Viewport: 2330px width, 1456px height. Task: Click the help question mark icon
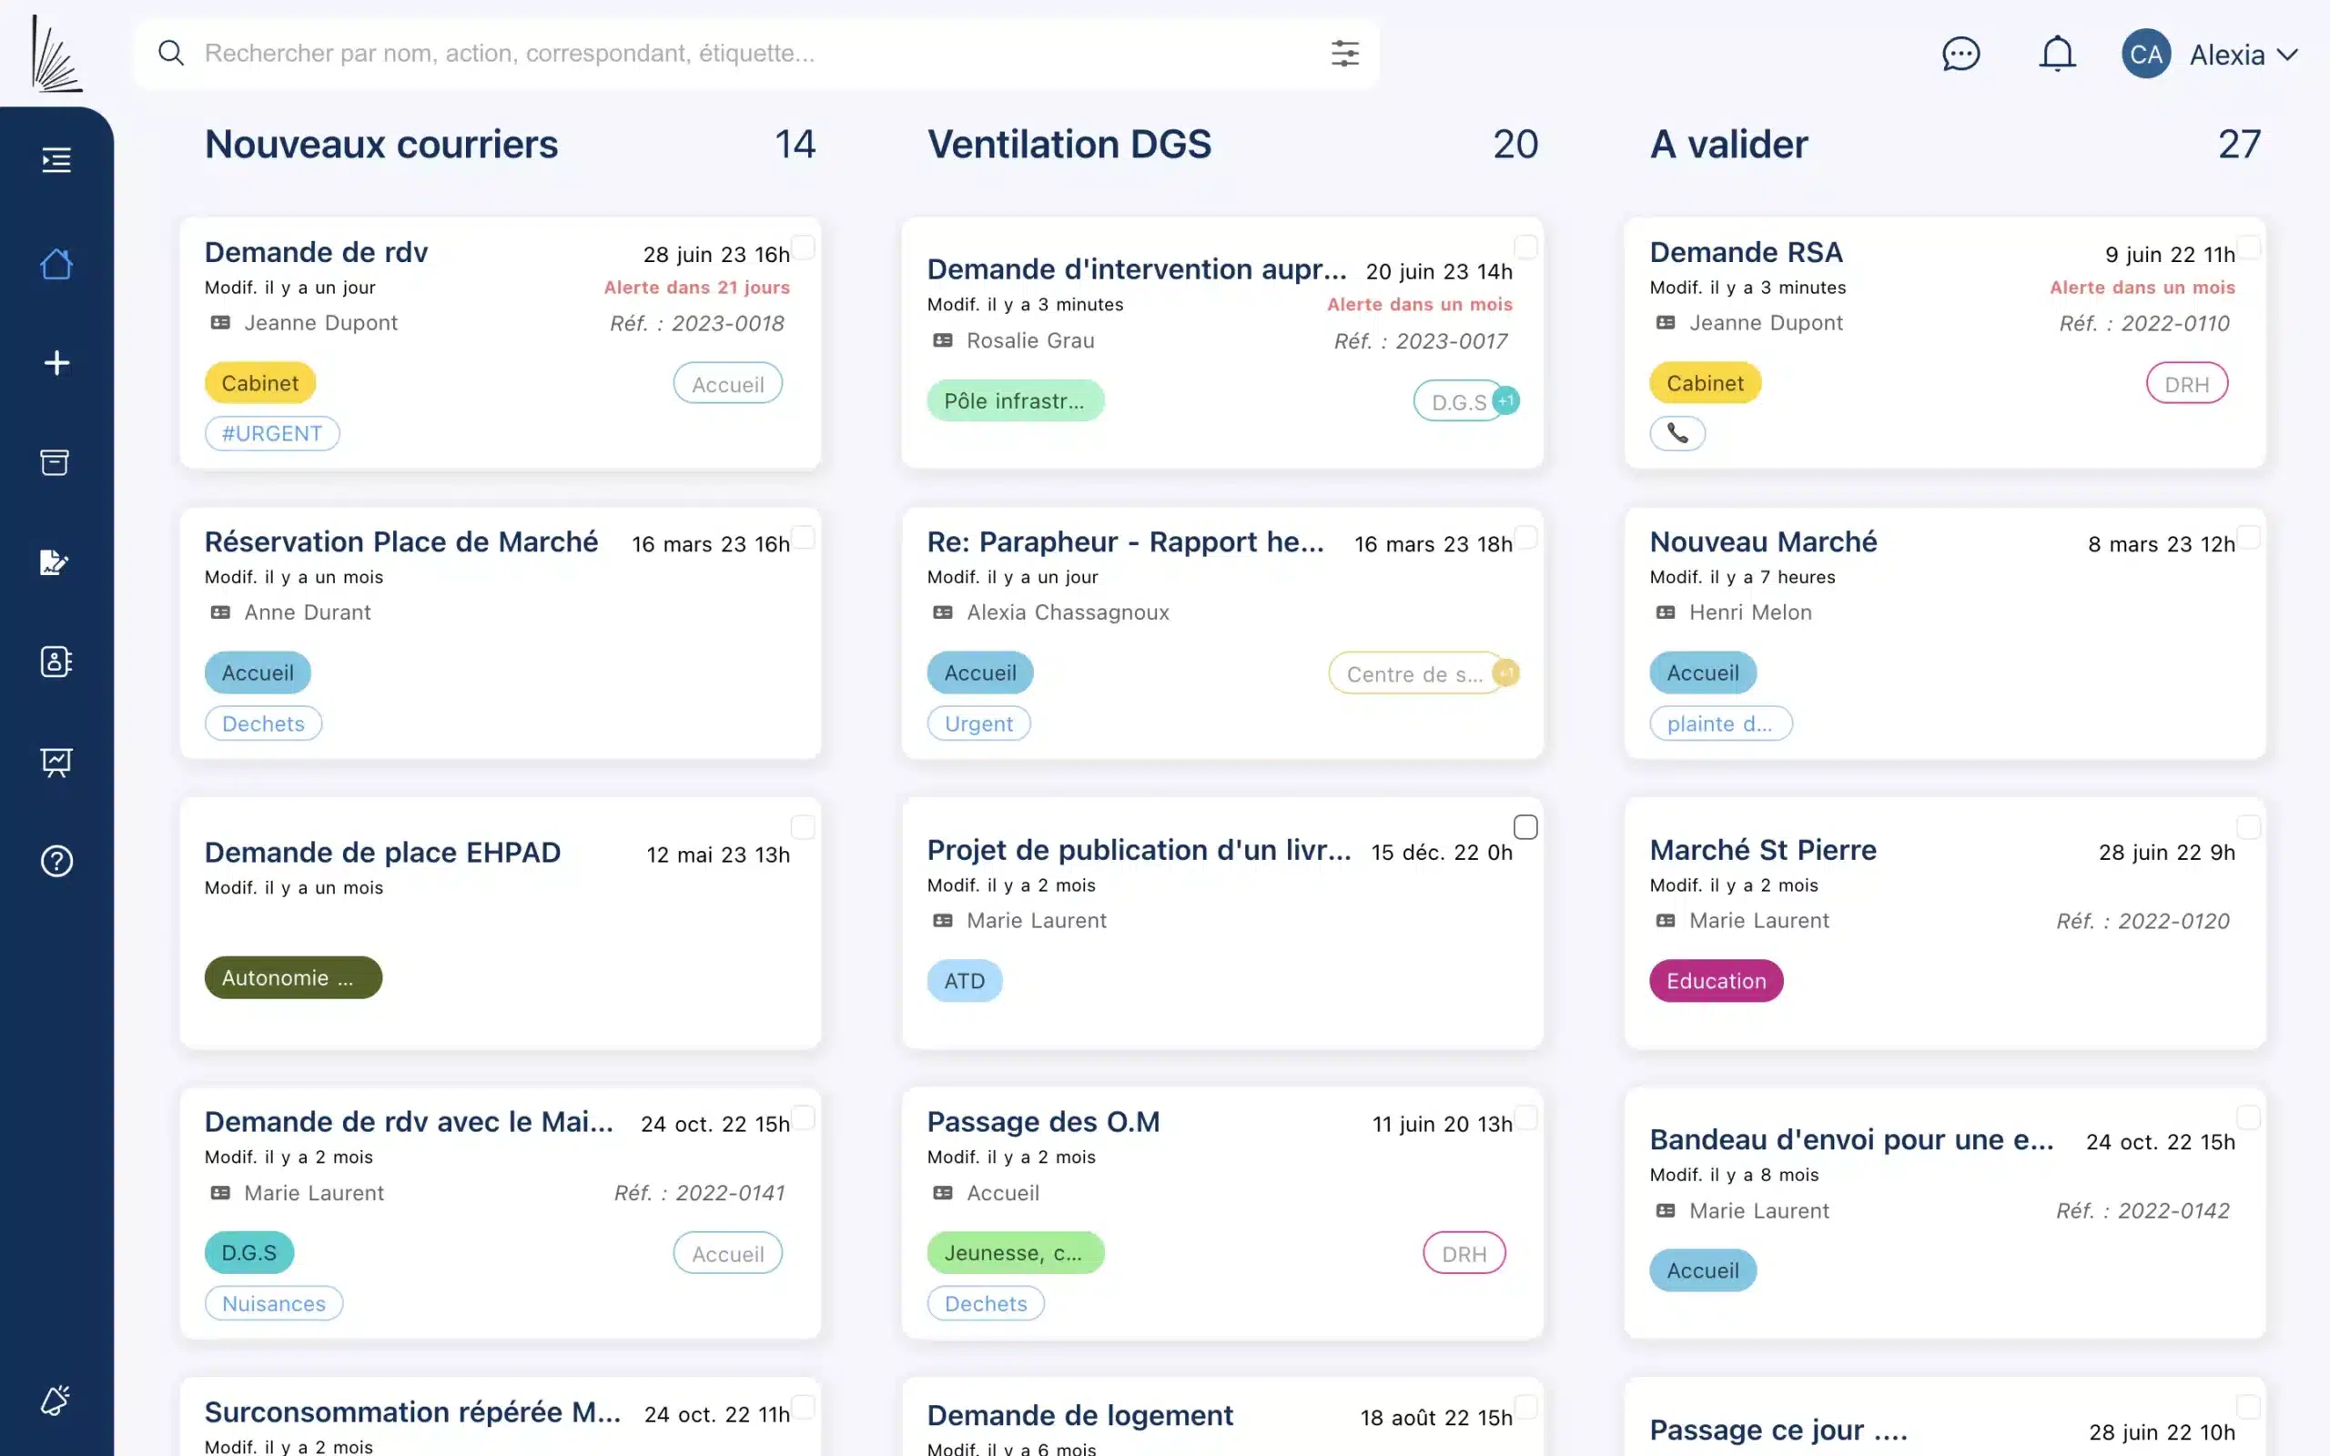[x=56, y=861]
